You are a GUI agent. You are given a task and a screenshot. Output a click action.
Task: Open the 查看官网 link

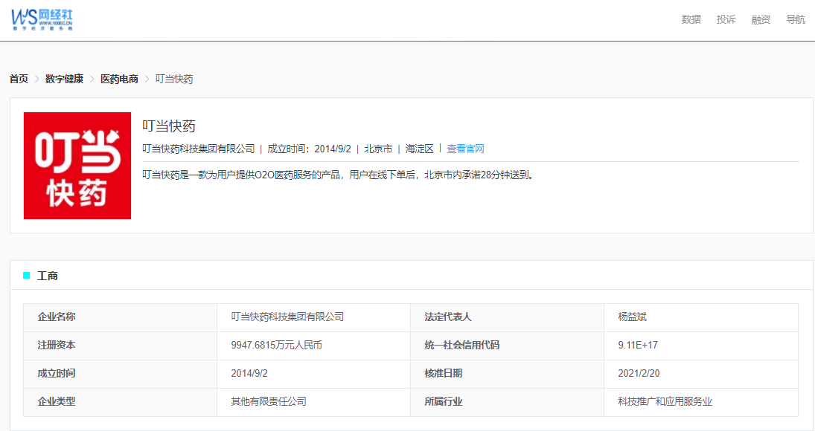[465, 149]
